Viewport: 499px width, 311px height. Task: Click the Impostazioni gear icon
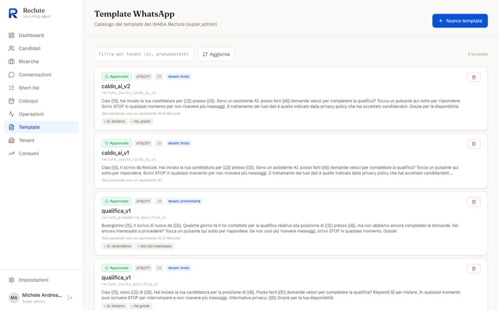tap(11, 280)
